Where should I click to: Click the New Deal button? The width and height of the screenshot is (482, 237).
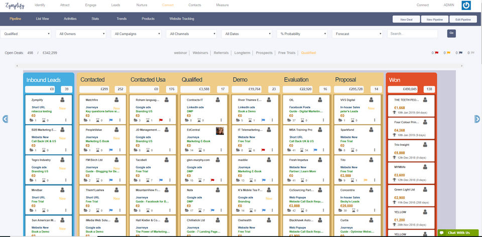[x=406, y=20]
